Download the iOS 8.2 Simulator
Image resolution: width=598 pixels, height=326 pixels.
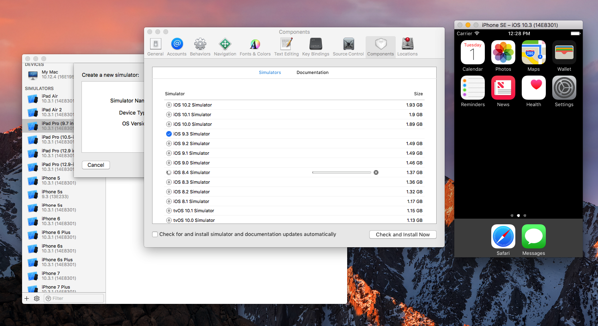click(x=169, y=192)
